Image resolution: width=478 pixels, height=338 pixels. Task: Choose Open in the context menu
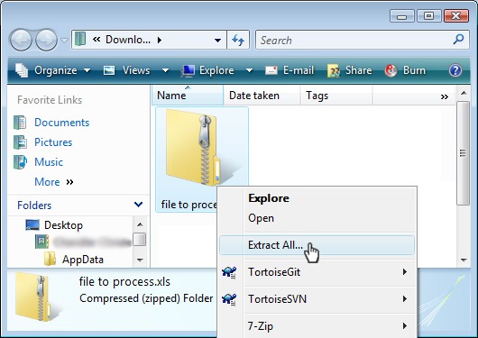(x=261, y=218)
